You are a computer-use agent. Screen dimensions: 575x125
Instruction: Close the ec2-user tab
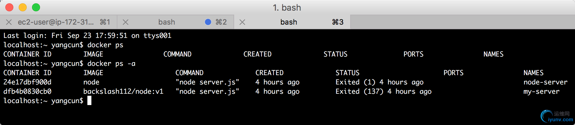pos(9,22)
